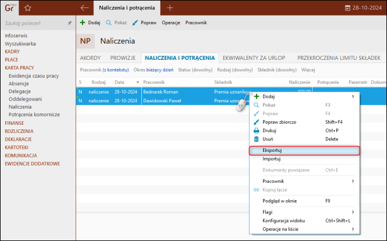This screenshot has width=387, height=241.
Task: Click into the Szukaj poleceń search field
Action: coord(35,23)
